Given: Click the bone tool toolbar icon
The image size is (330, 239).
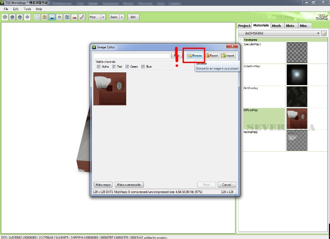Looking at the screenshot, I should [82, 17].
